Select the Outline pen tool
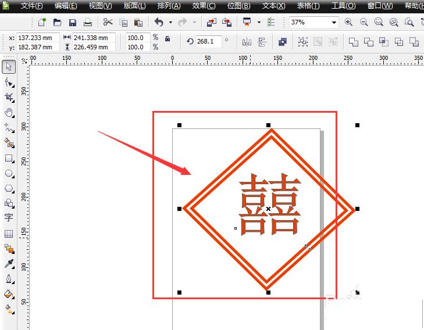The image size is (424, 330). pyautogui.click(x=9, y=279)
